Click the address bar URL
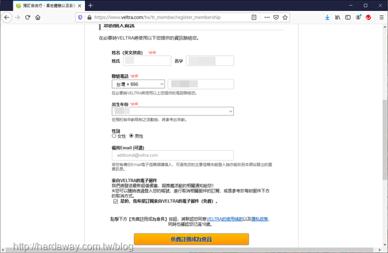This screenshot has width=388, height=253. [158, 18]
